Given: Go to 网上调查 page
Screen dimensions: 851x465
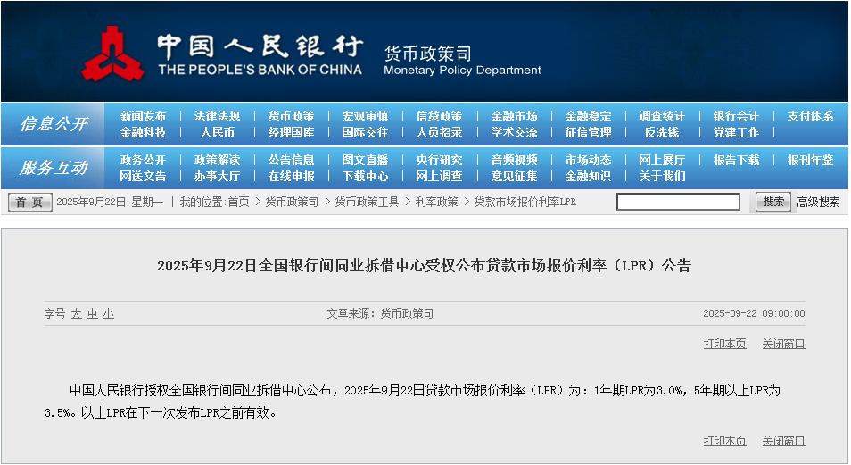Looking at the screenshot, I should 439,177.
